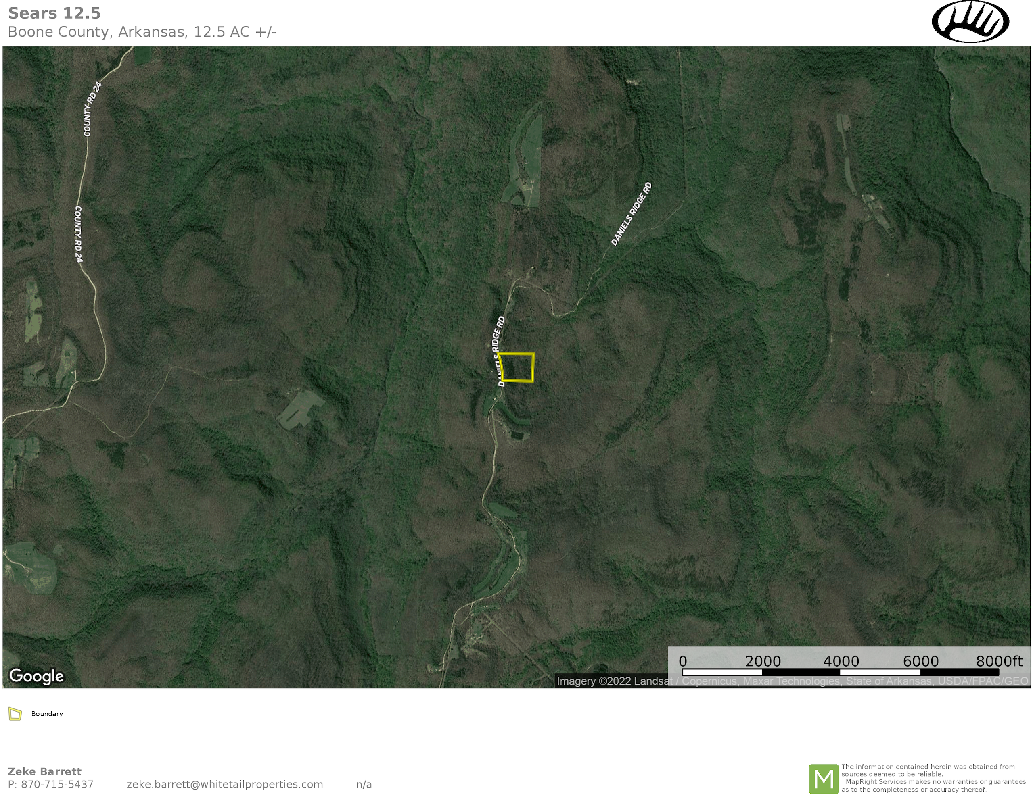
Task: Click the Boundary legend label
Action: click(47, 714)
